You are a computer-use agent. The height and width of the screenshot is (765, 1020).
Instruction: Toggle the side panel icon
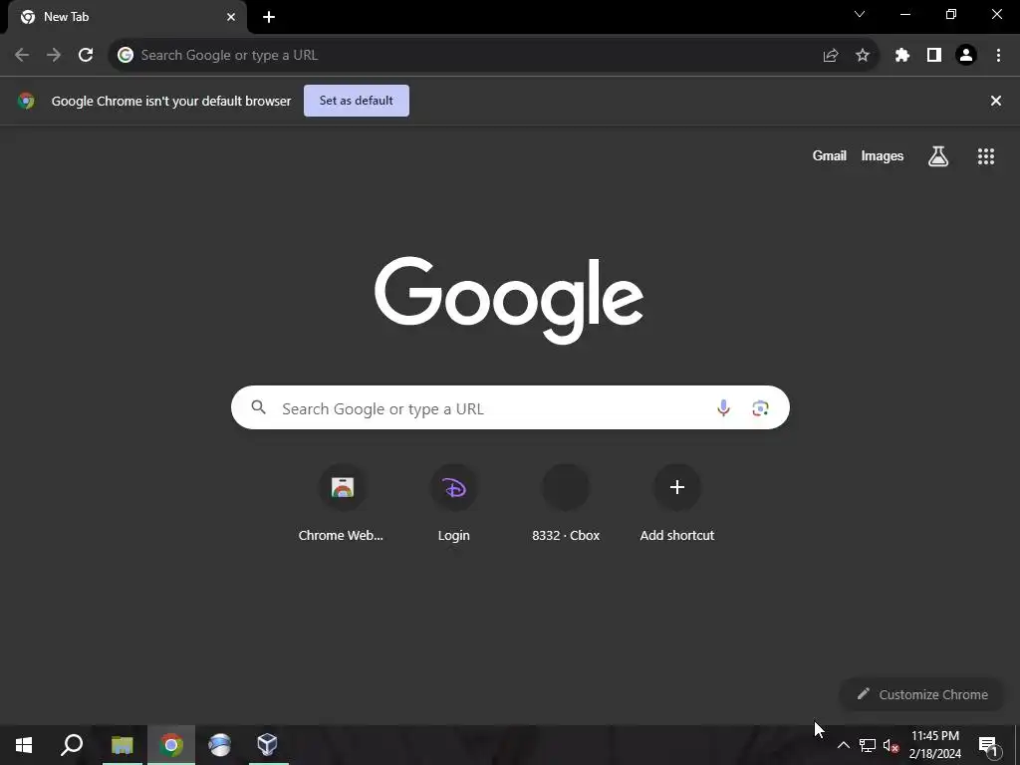(x=934, y=56)
